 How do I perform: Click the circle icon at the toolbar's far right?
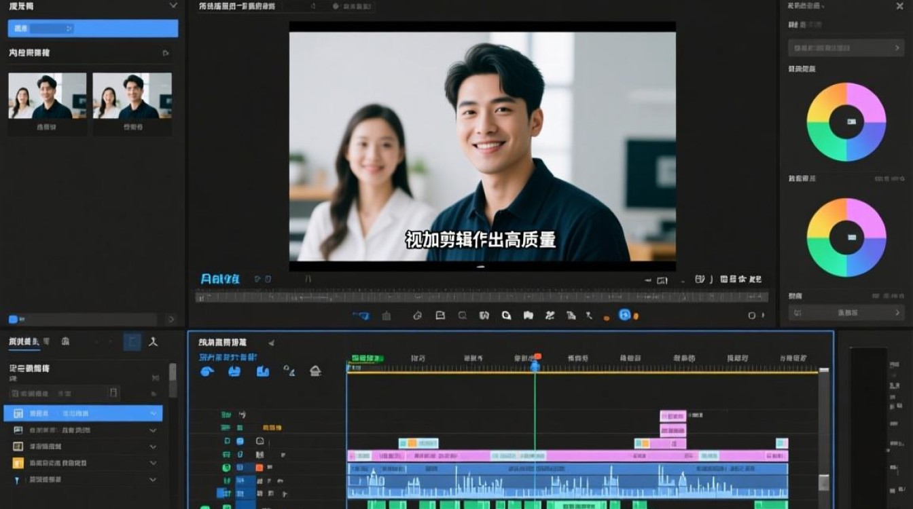[752, 316]
